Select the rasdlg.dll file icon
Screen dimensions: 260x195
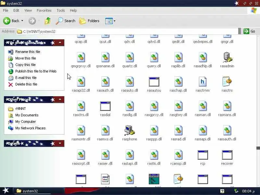[x=129, y=106]
